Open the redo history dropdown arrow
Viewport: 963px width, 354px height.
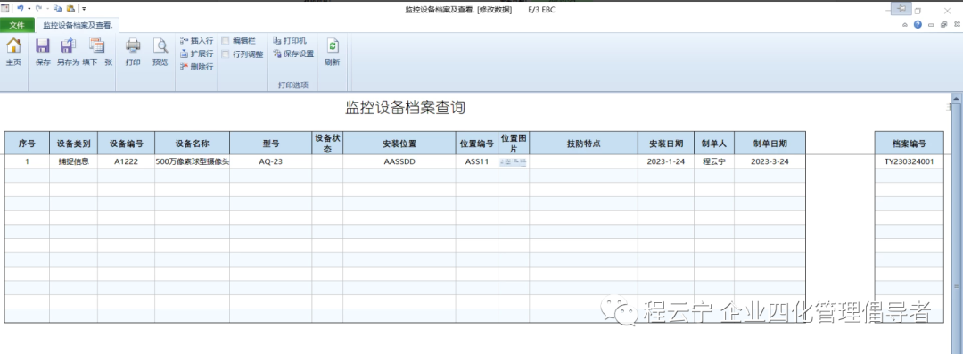click(x=48, y=9)
